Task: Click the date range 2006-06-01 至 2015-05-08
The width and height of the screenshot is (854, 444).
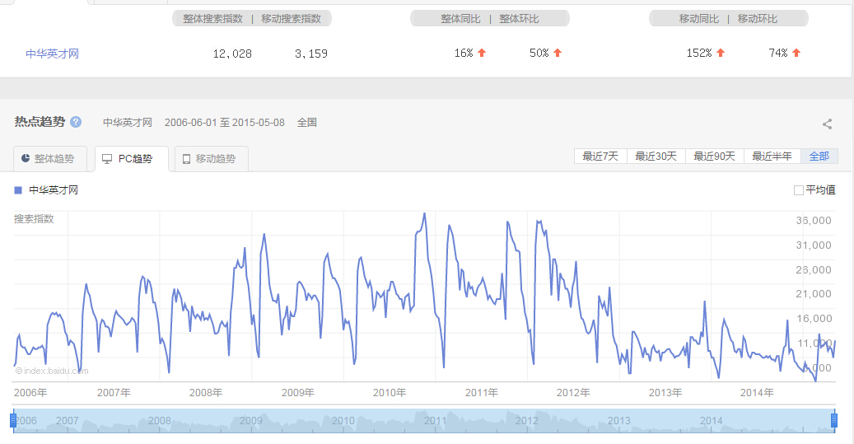Action: (224, 123)
